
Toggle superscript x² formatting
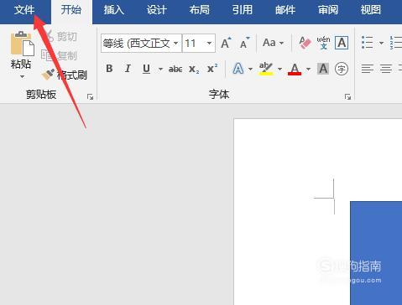[212, 69]
